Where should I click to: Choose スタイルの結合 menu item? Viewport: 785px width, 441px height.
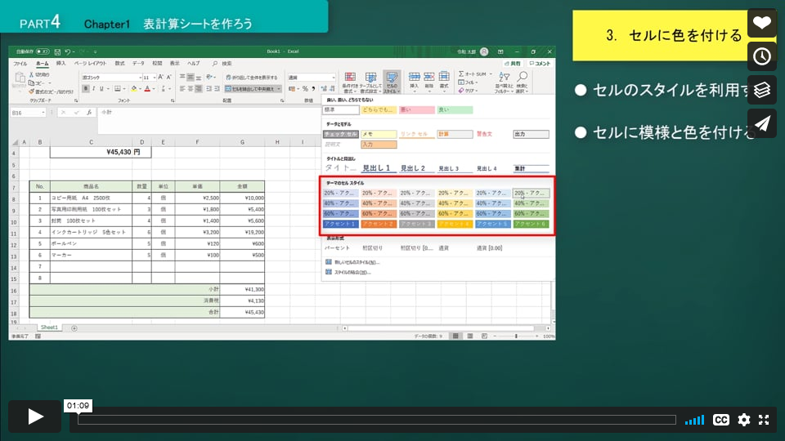click(348, 273)
